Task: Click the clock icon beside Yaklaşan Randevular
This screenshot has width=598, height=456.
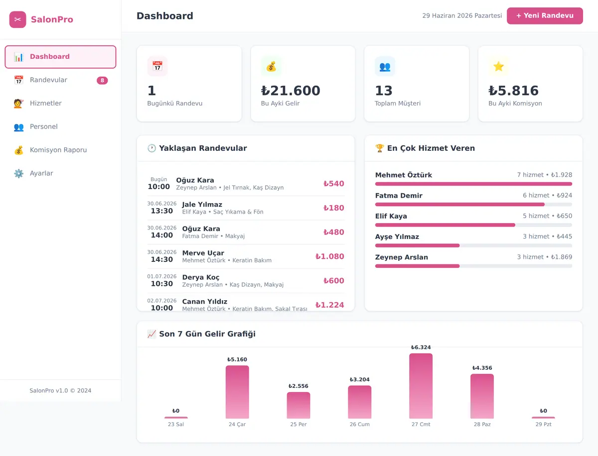Action: [x=152, y=148]
